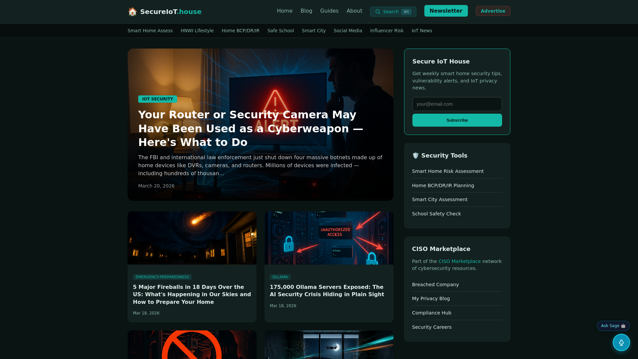
Task: Click the Subscribe button
Action: coord(457,120)
